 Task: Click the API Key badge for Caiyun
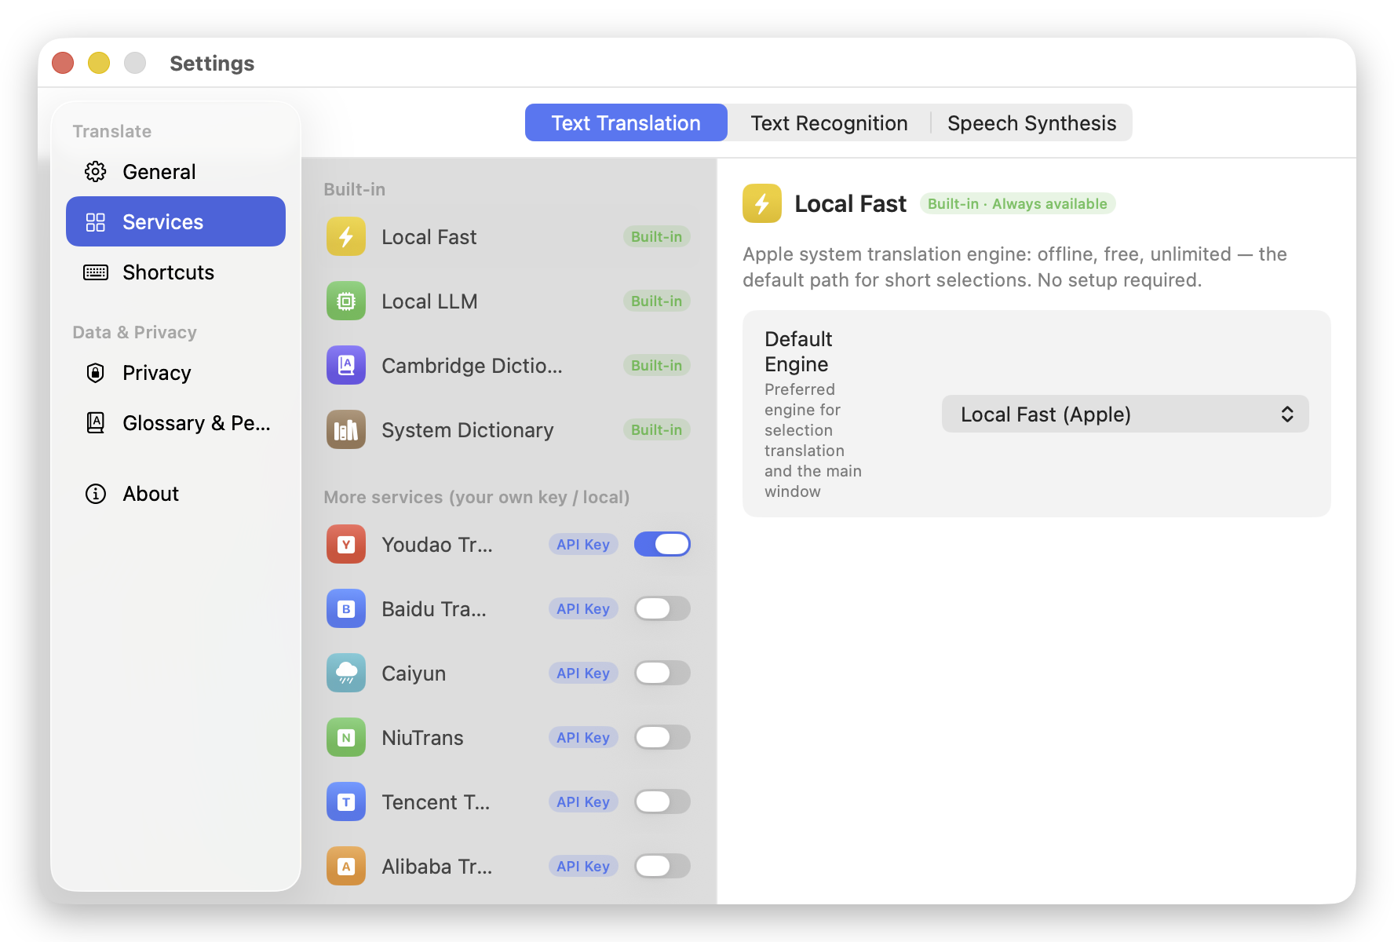pyautogui.click(x=583, y=674)
